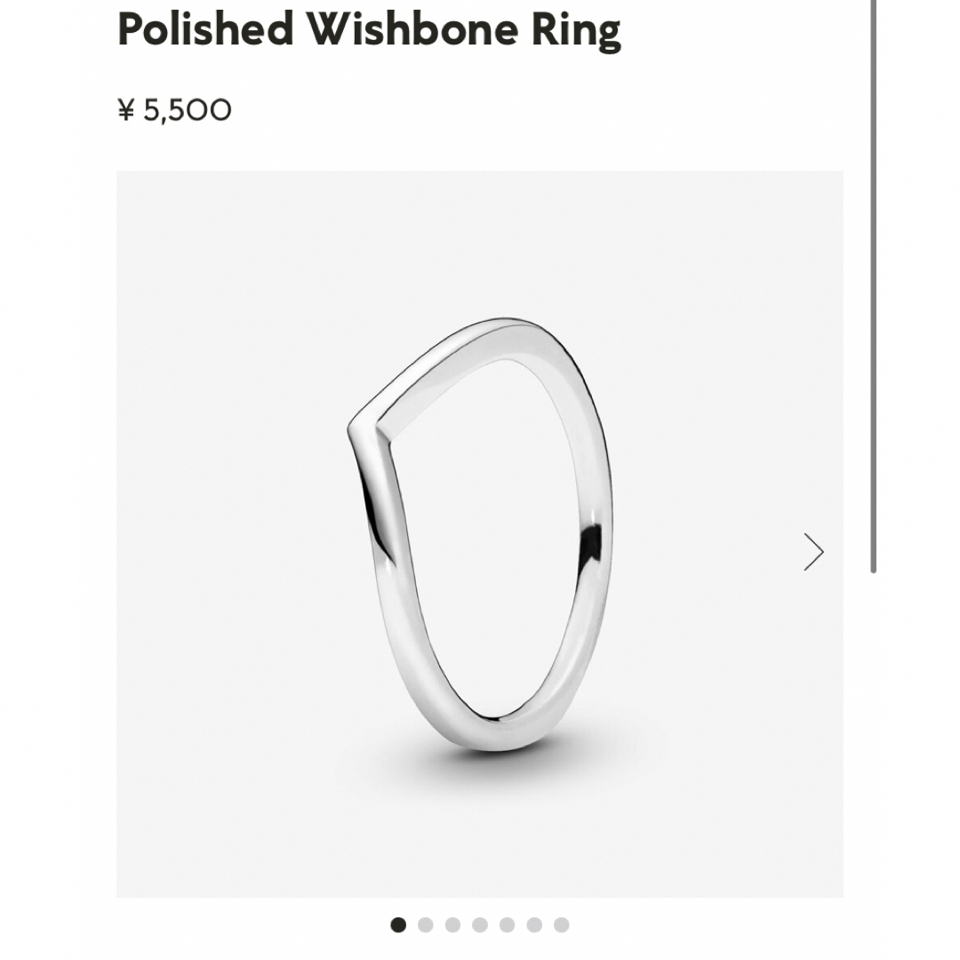Image resolution: width=960 pixels, height=960 pixels.
Task: Open the sixth image dot
Action: (x=534, y=924)
